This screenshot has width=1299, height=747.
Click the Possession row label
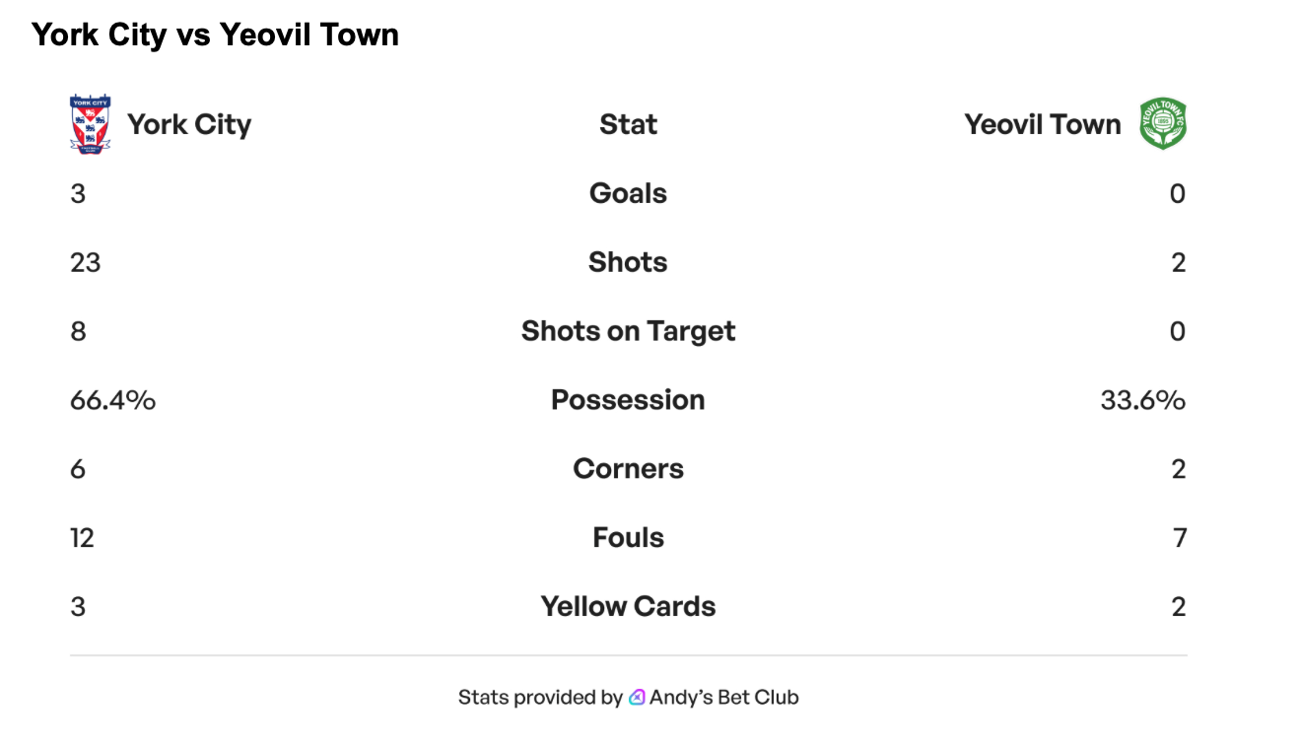[x=628, y=400]
